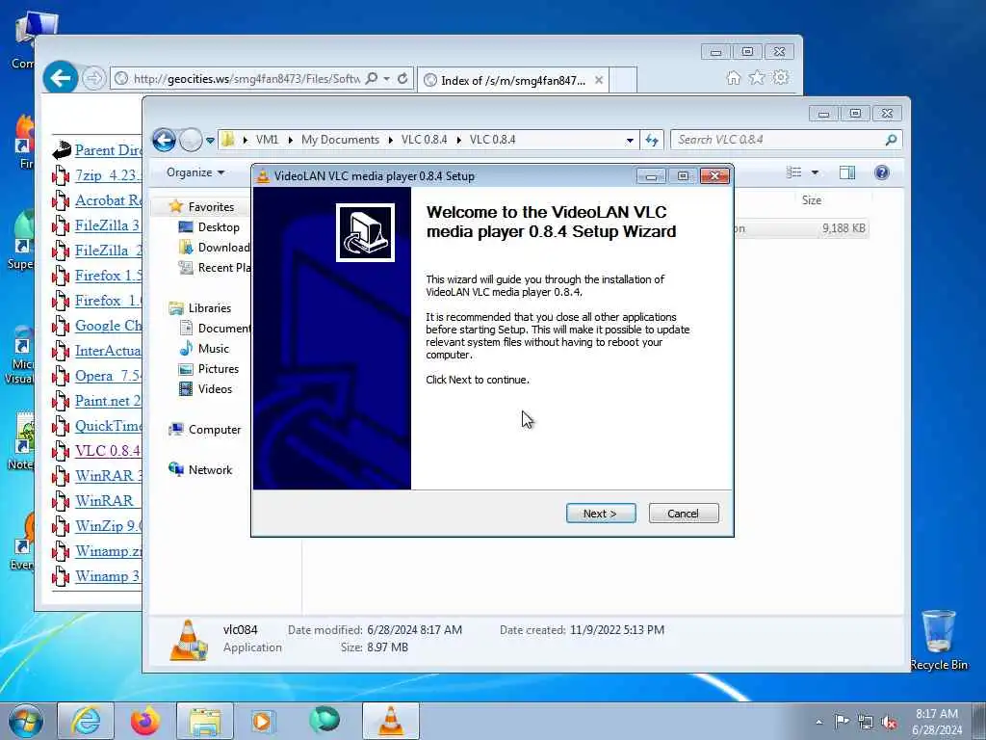This screenshot has height=740, width=986.
Task: Open the Winamp 3 link
Action: coord(108,576)
